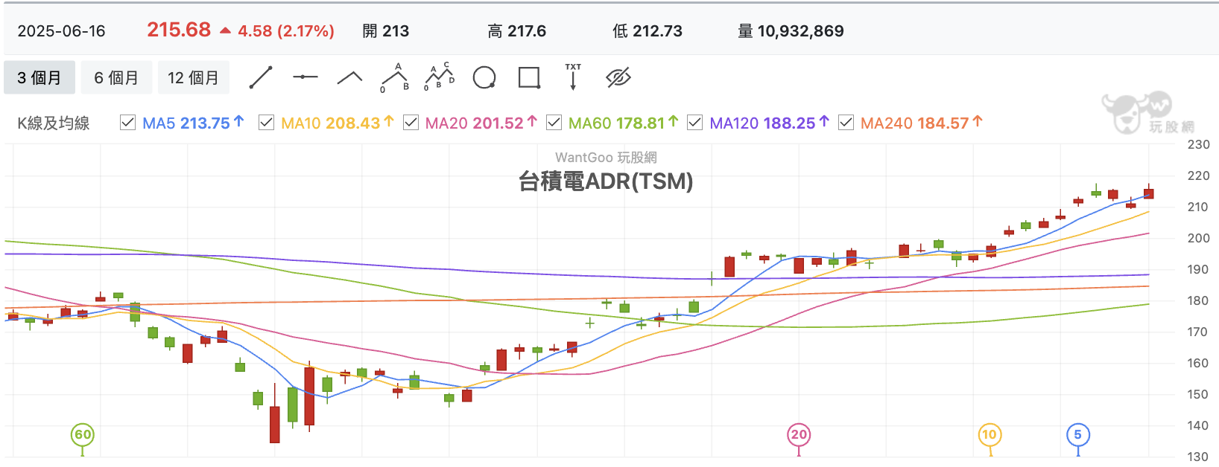Uncheck the MA5 moving average checkbox
The width and height of the screenshot is (1219, 467).
[127, 123]
